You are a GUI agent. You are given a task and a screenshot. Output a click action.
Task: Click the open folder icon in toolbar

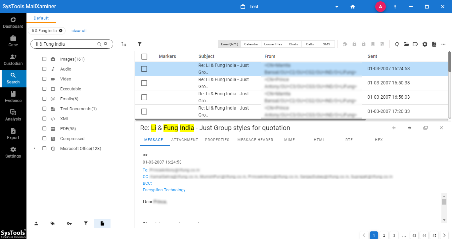coord(406,44)
